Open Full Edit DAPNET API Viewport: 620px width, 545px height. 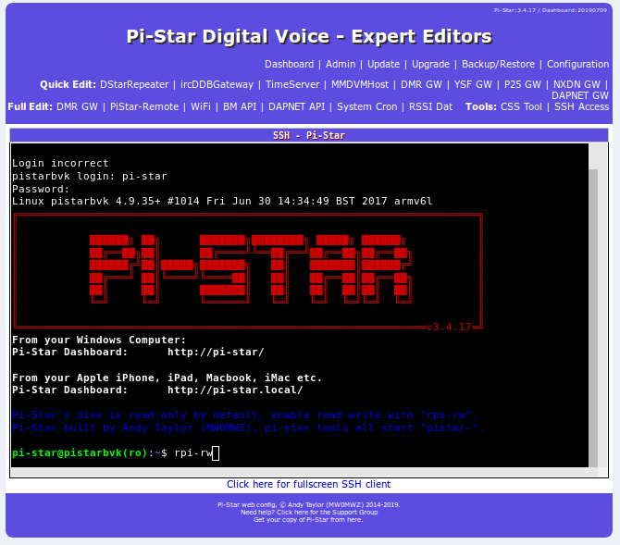[x=296, y=106]
